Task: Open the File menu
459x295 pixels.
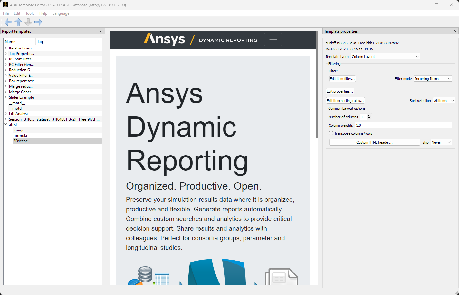Action: 6,13
